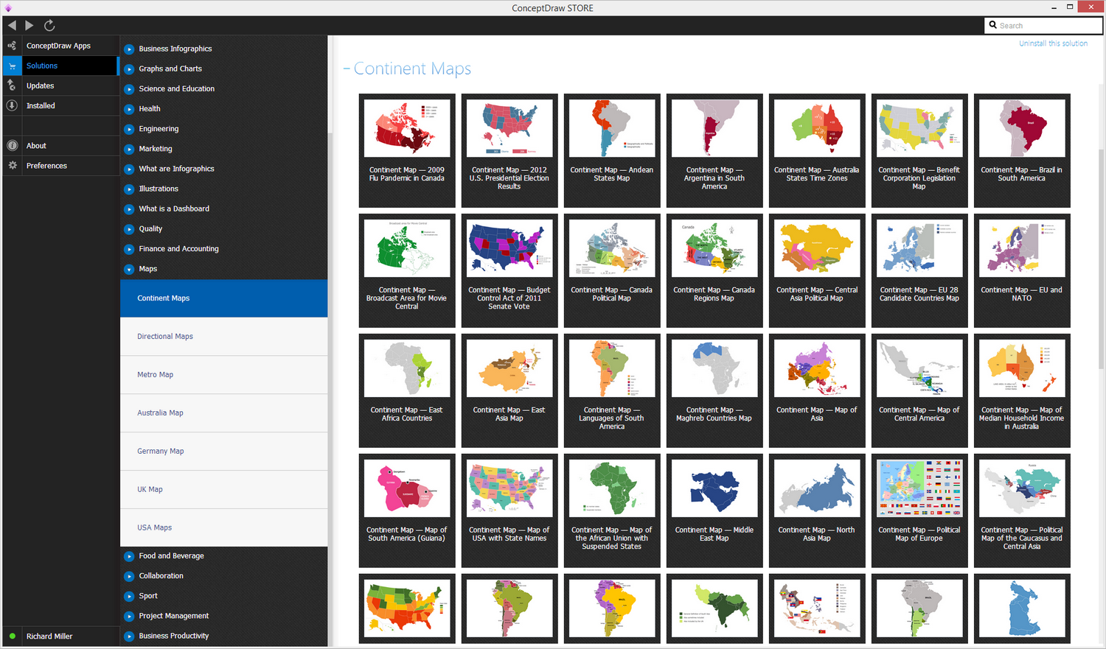
Task: Expand Food and Beverage category arrow
Action: [129, 556]
